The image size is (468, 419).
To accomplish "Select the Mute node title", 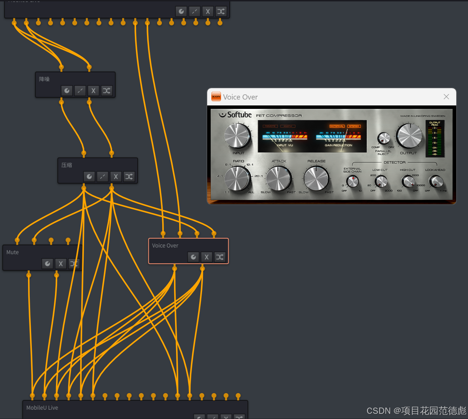I will [12, 252].
